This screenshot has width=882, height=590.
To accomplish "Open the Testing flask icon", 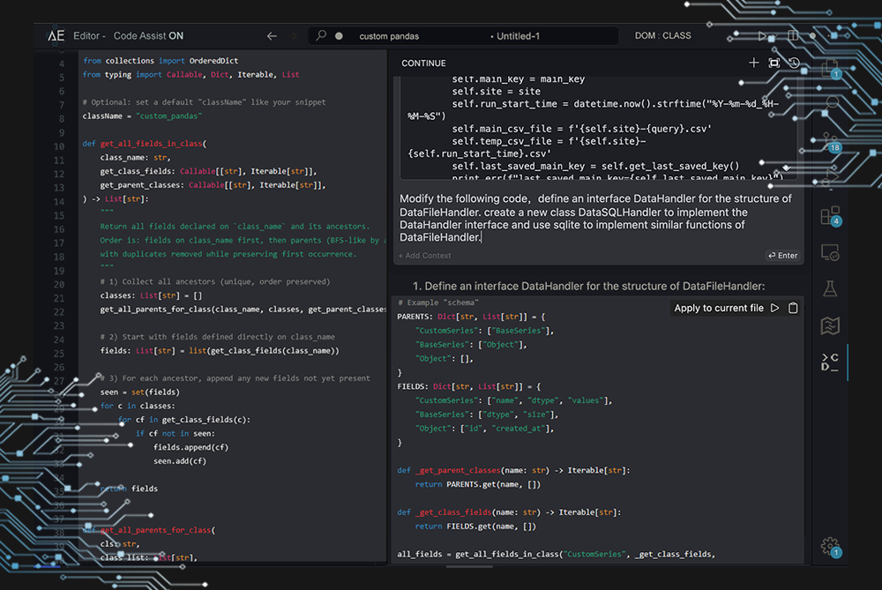I will pos(830,288).
